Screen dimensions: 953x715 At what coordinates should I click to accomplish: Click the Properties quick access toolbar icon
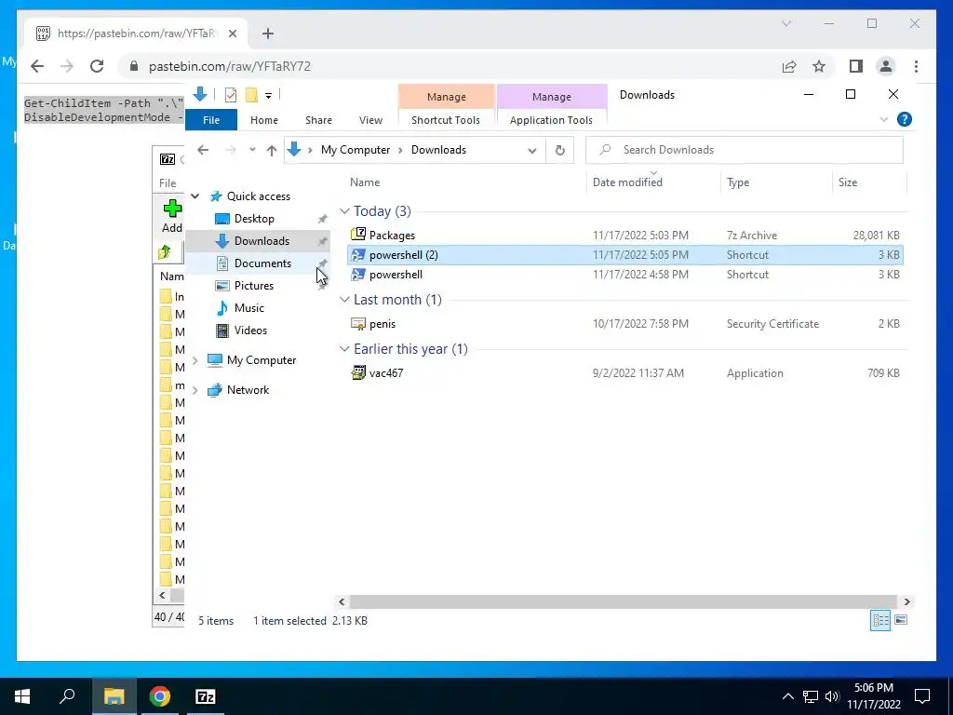point(231,95)
